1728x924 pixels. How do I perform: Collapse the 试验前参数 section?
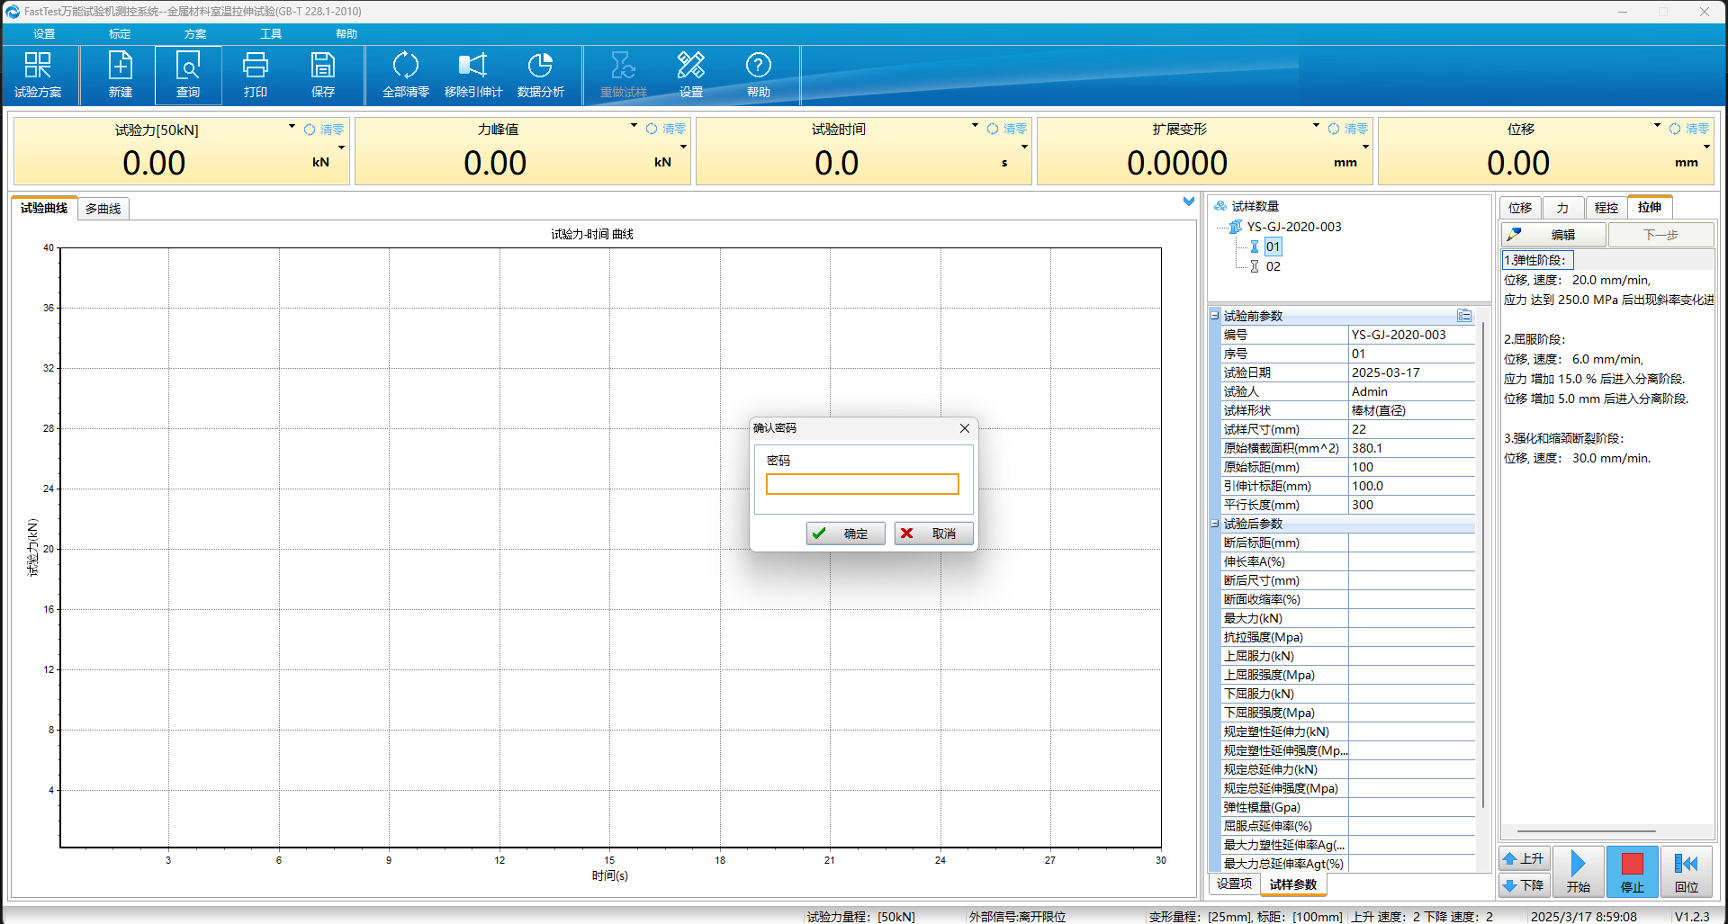click(1215, 316)
